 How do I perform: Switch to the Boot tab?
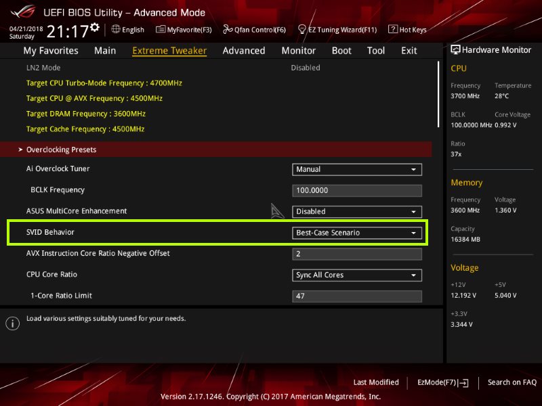pyautogui.click(x=341, y=51)
